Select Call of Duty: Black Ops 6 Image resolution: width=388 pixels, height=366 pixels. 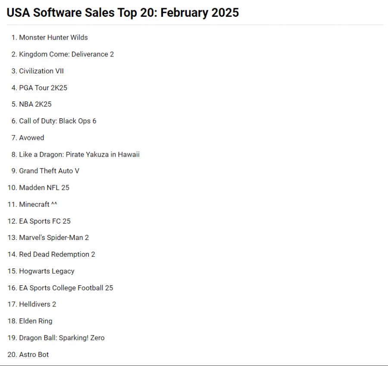(58, 121)
